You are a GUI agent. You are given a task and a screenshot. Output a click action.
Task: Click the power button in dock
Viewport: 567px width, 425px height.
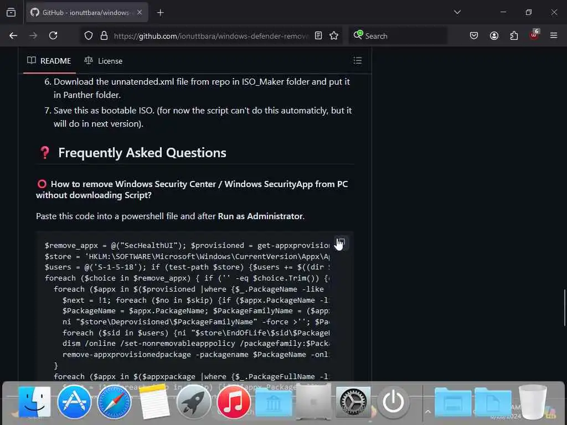(x=393, y=402)
